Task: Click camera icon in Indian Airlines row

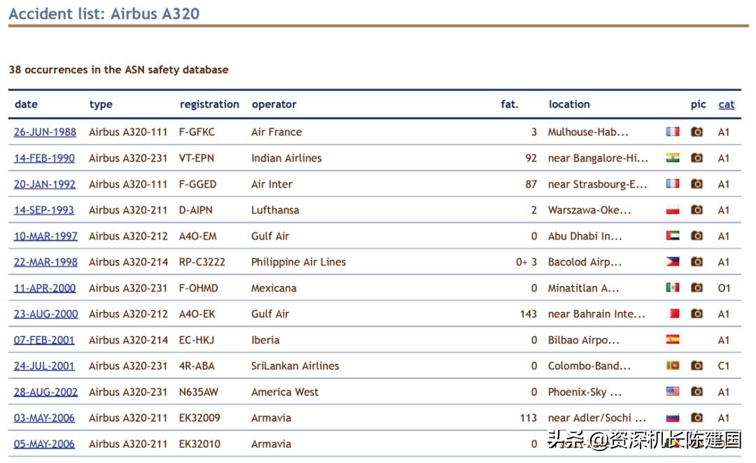Action: click(x=696, y=158)
